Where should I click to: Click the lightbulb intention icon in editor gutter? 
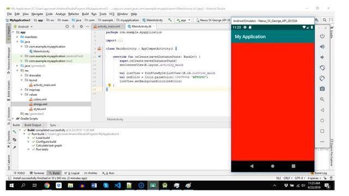(109, 85)
